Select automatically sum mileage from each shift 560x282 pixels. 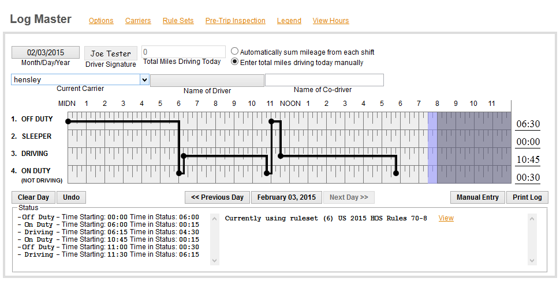click(x=234, y=51)
